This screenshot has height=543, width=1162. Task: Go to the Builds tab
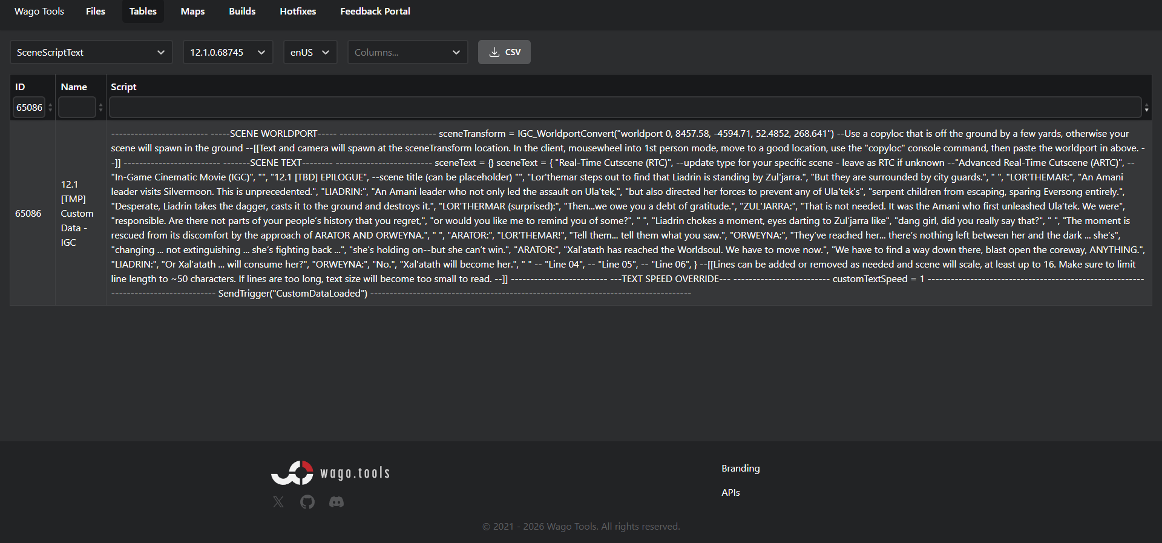point(242,11)
